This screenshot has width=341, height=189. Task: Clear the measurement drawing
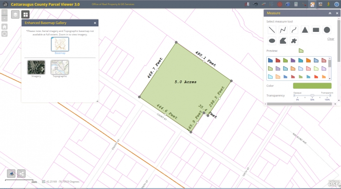[330, 39]
